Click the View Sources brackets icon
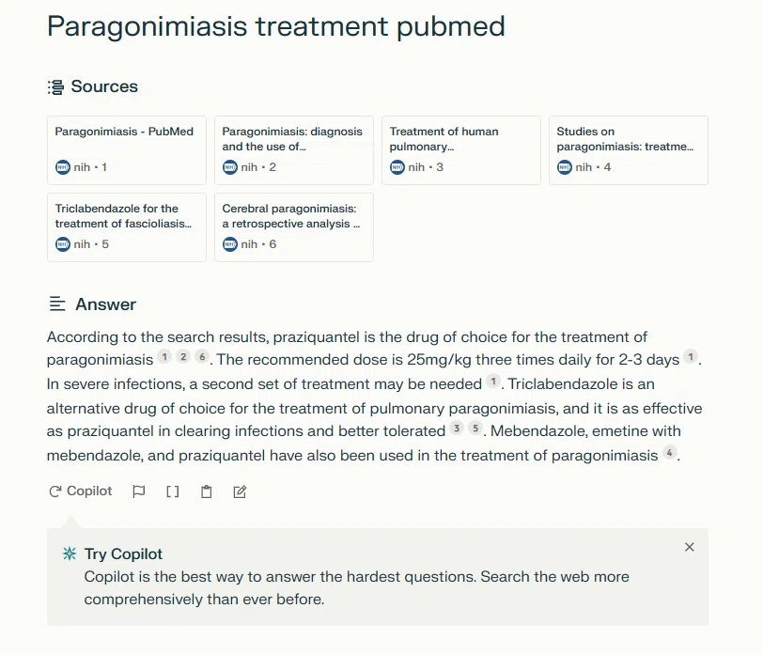 173,491
